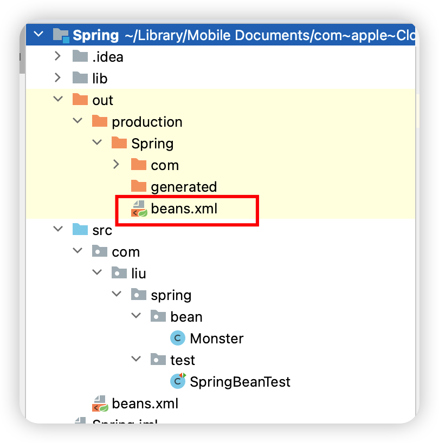This screenshot has width=439, height=443.
Task: Collapse the production folder
Action: (x=78, y=121)
